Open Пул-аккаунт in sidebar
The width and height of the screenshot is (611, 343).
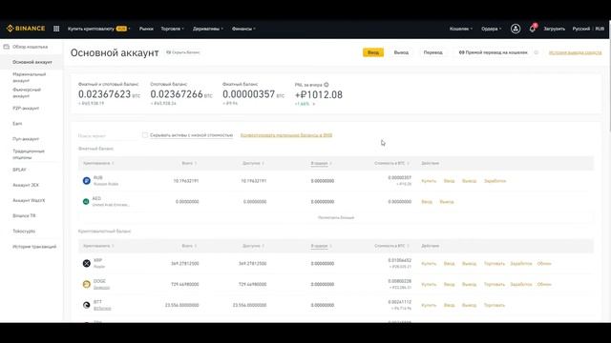click(x=26, y=139)
